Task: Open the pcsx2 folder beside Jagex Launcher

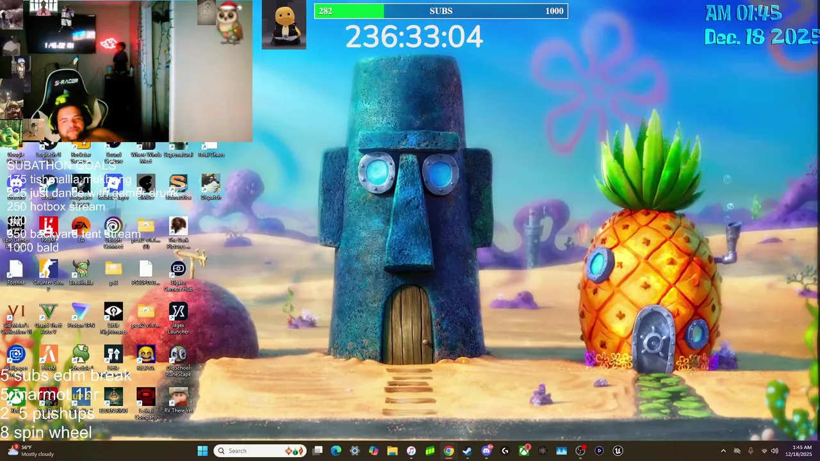Action: coord(145,315)
